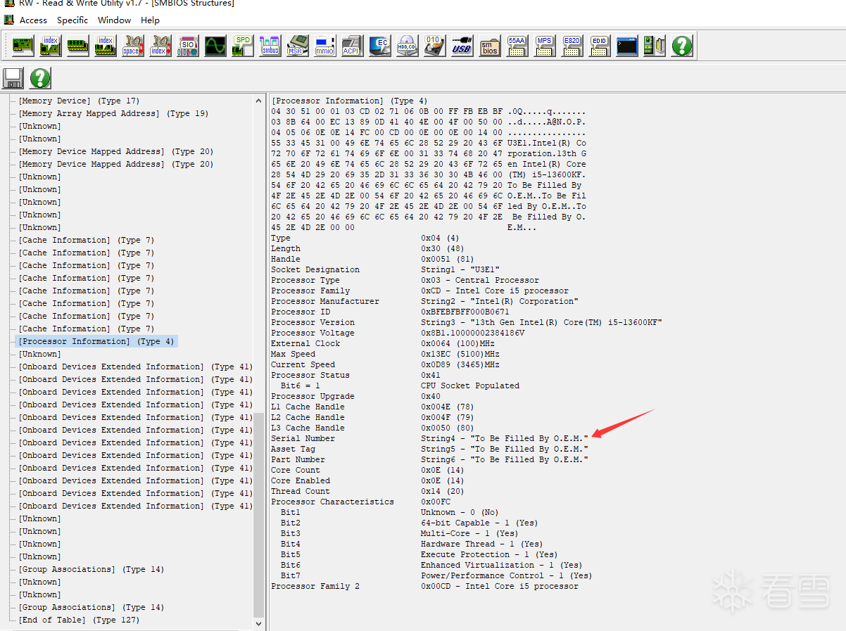Click the Max Speed 5100 MHz value
Image resolution: width=846 pixels, height=631 pixels.
(x=460, y=354)
